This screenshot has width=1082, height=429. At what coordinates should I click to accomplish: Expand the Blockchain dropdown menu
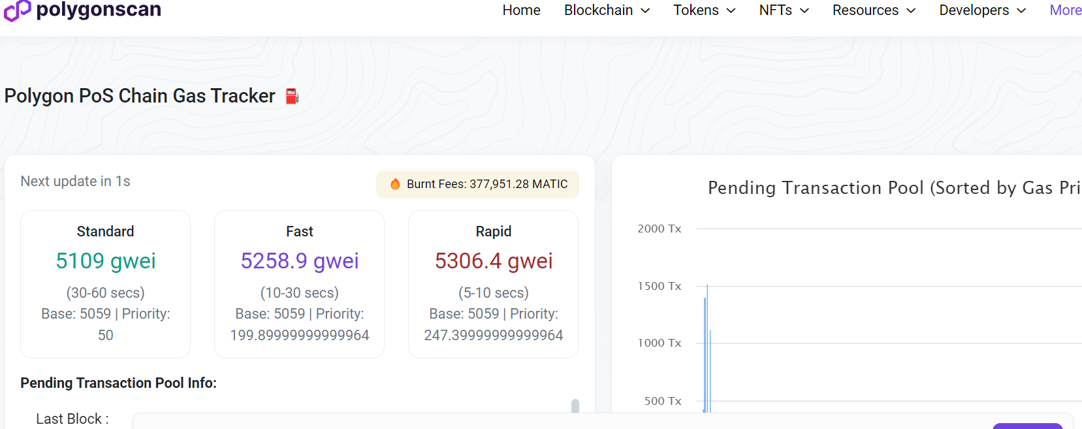[607, 10]
